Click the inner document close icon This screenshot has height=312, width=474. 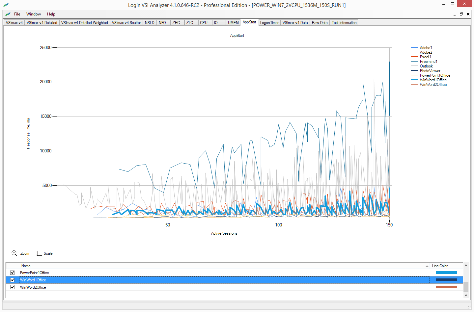coord(468,14)
